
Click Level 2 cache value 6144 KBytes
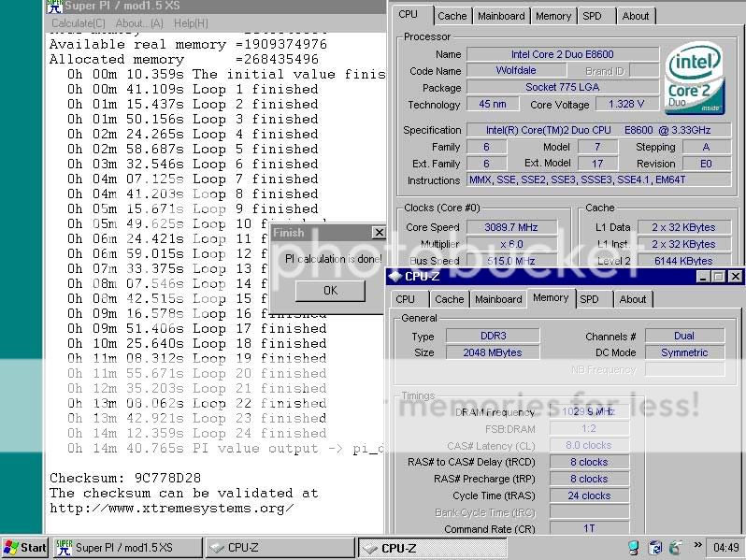683,261
